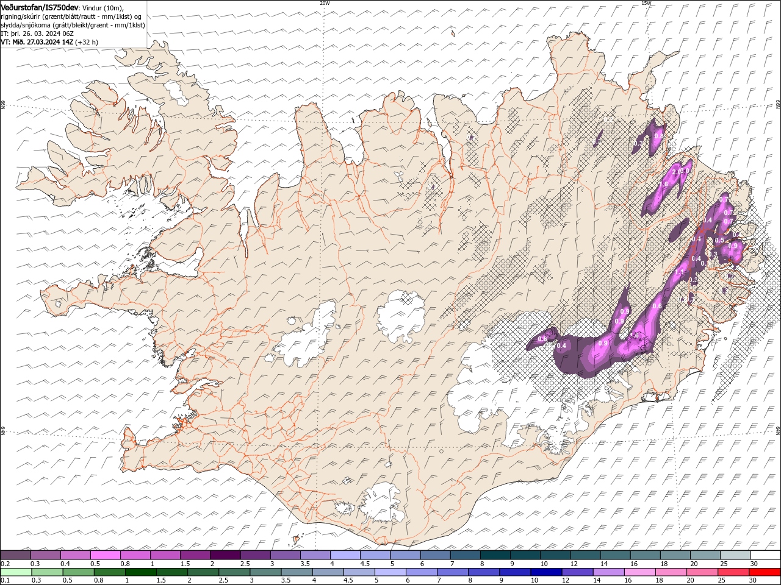Pick the lower-row rain swatch labeled 20
This screenshot has width=781, height=585.
[x=703, y=572]
